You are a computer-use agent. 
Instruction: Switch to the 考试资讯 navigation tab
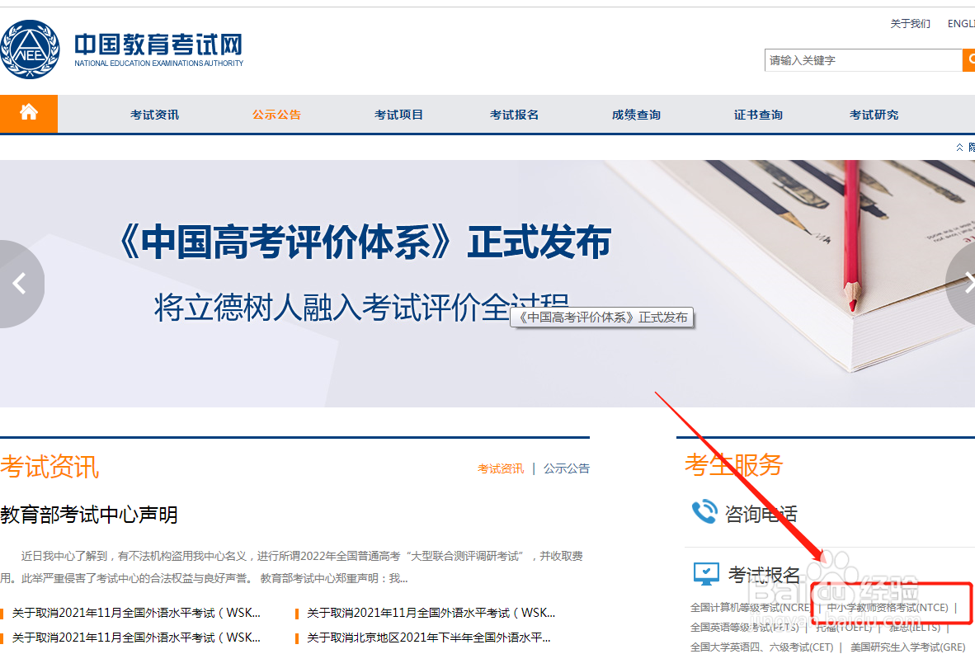point(154,114)
